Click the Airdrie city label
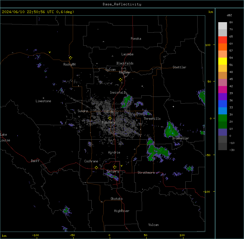Viewport: 244px width, 239px height. pos(114,152)
